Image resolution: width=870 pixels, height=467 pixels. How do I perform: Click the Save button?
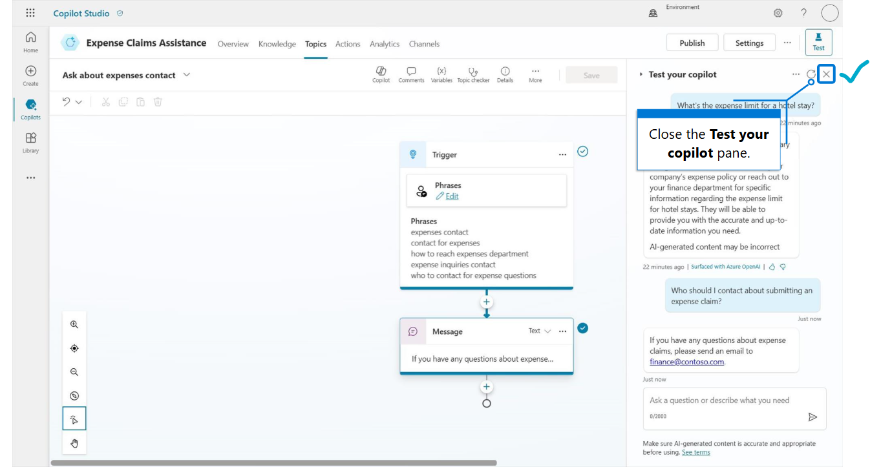tap(591, 75)
